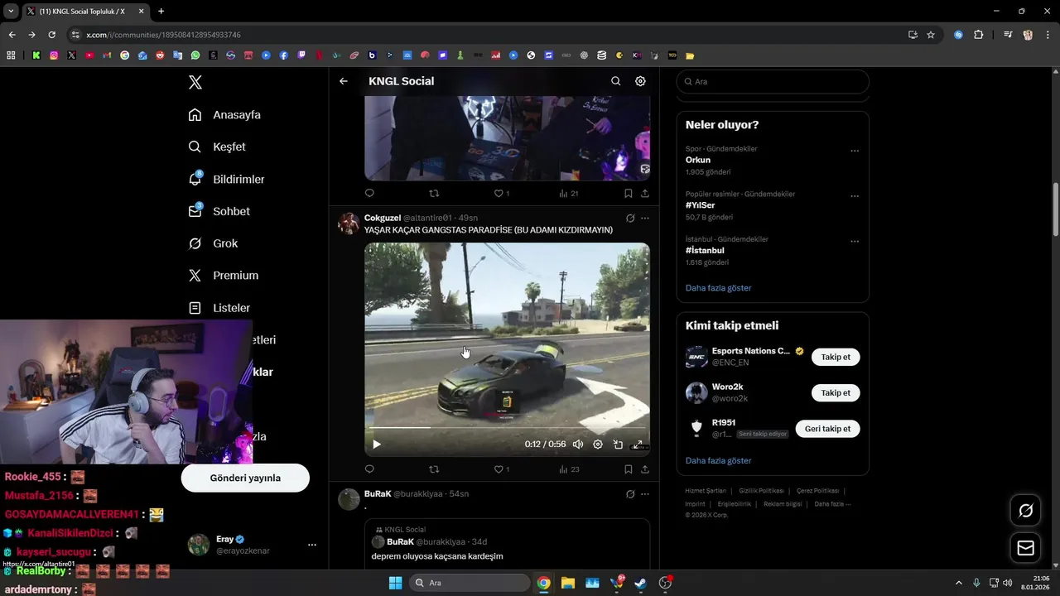Open Listeler in the sidebar
Screen dimensions: 1060x596
219,308
